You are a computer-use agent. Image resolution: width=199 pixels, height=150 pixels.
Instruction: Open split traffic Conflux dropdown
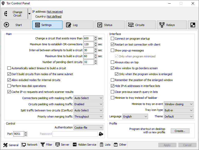[88, 110]
